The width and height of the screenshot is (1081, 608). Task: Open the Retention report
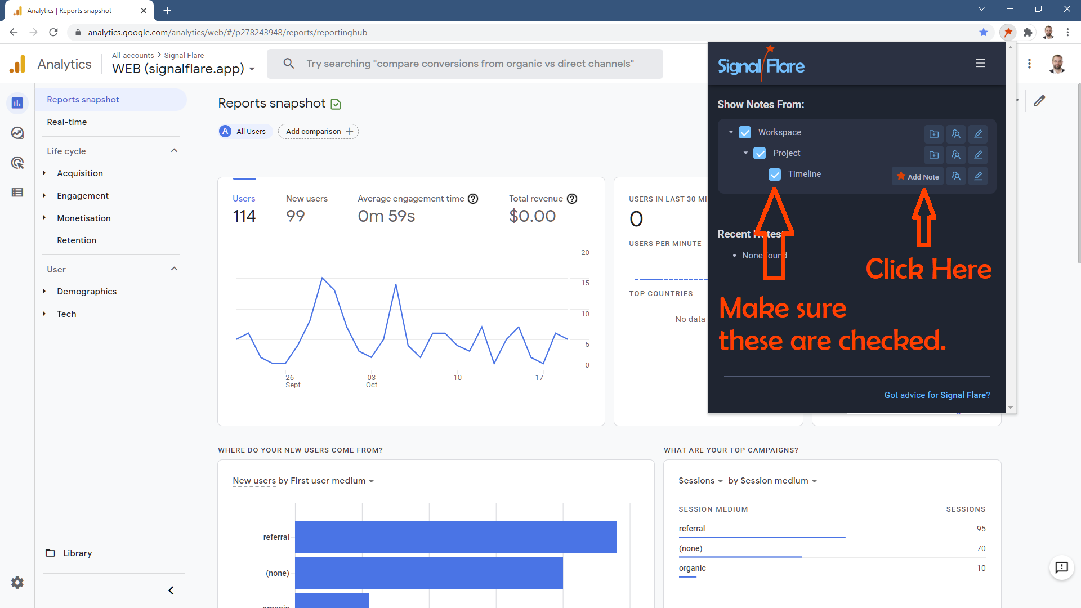(x=77, y=240)
